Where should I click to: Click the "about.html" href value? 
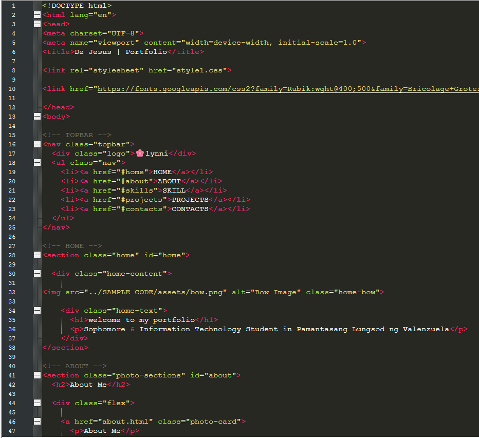125,422
